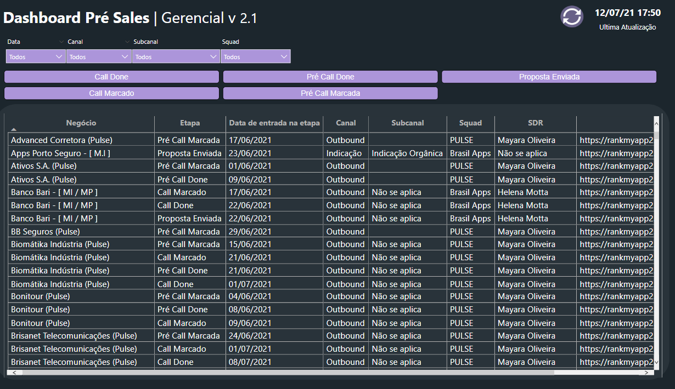Screen dimensions: 675x389
Task: Click the Dashboard Pré Sales title
Action: point(76,18)
